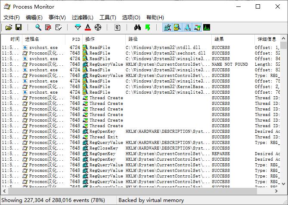Click the 操作 column header

(104, 39)
